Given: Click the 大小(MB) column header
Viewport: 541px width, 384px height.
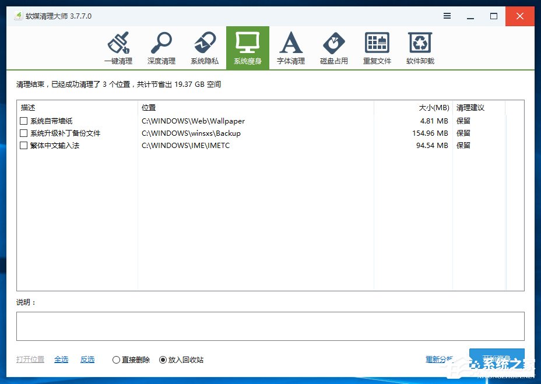Looking at the screenshot, I should [x=434, y=107].
